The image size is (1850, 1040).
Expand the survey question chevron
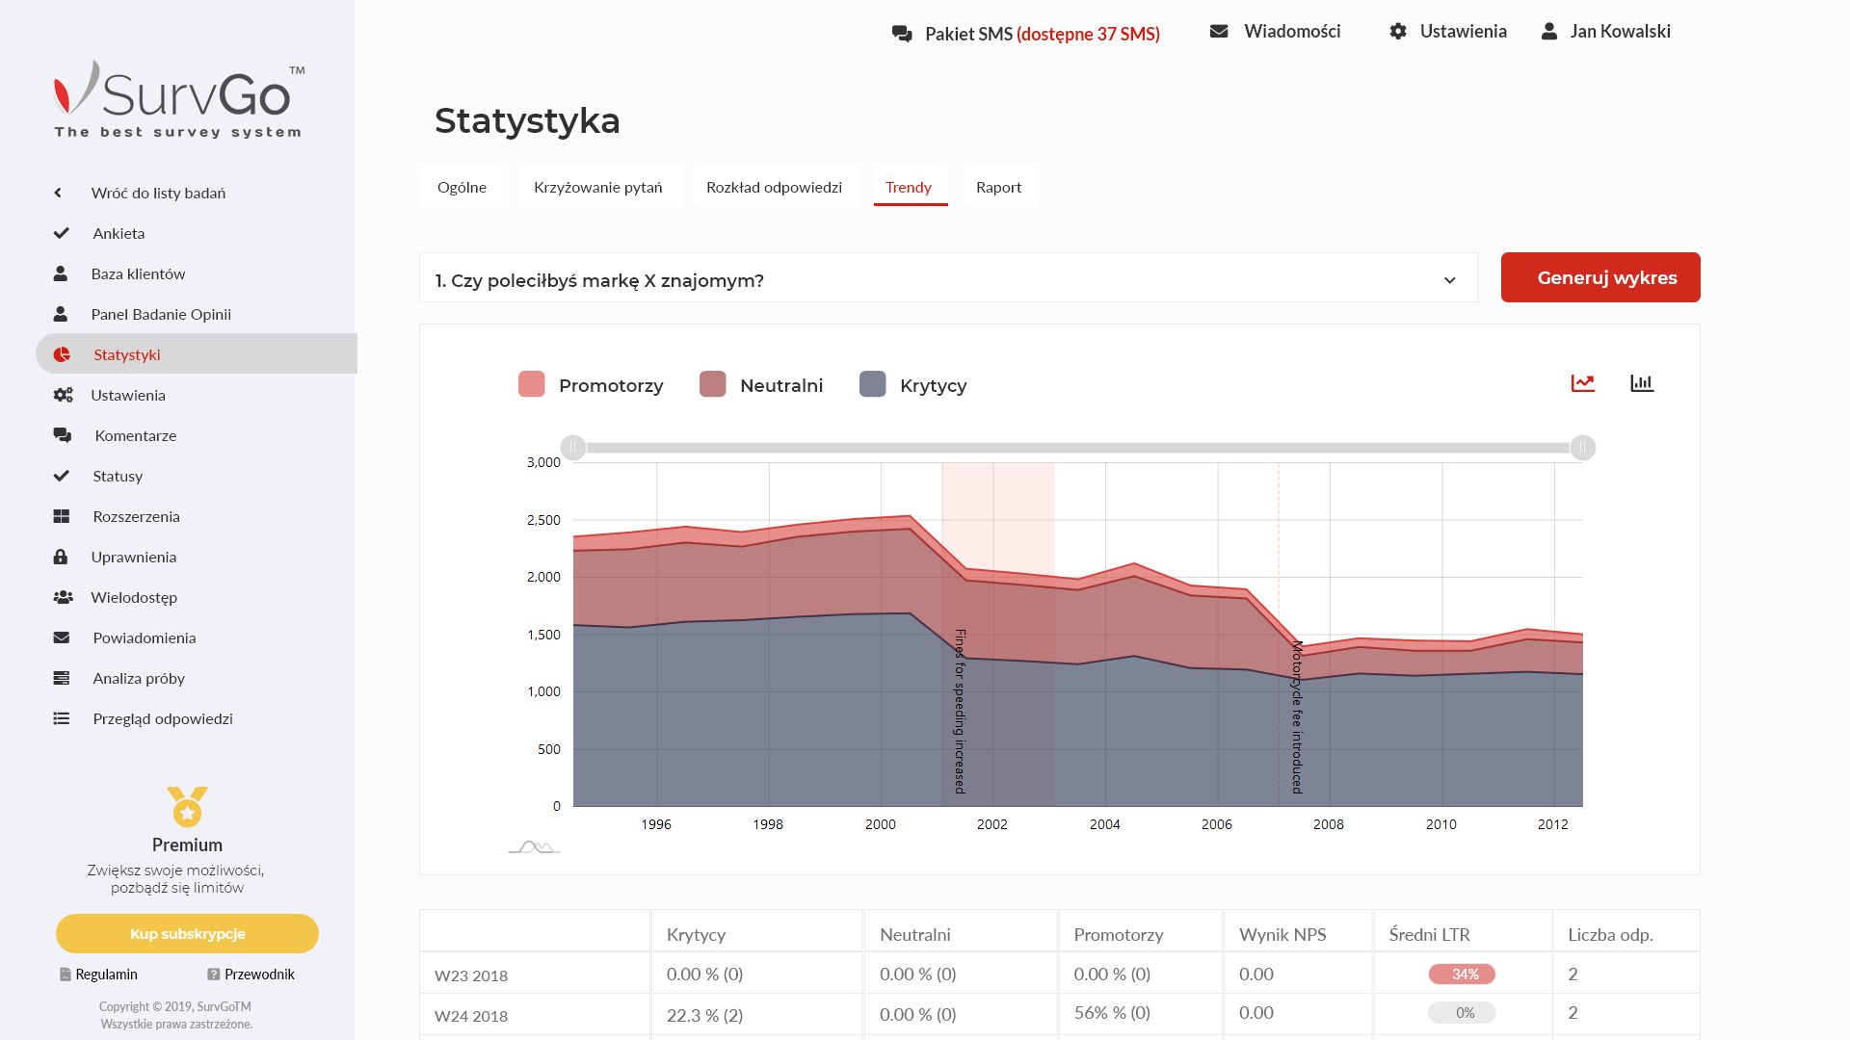point(1450,280)
